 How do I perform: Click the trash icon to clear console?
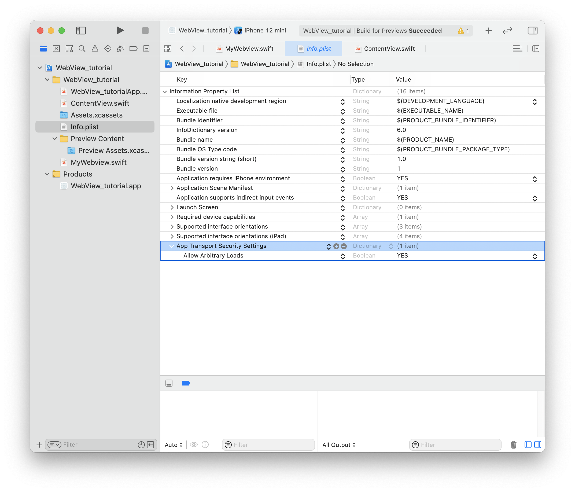[513, 445]
